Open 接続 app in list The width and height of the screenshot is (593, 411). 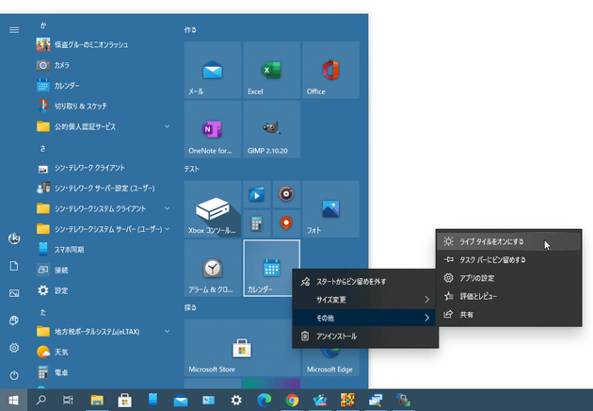103,271
